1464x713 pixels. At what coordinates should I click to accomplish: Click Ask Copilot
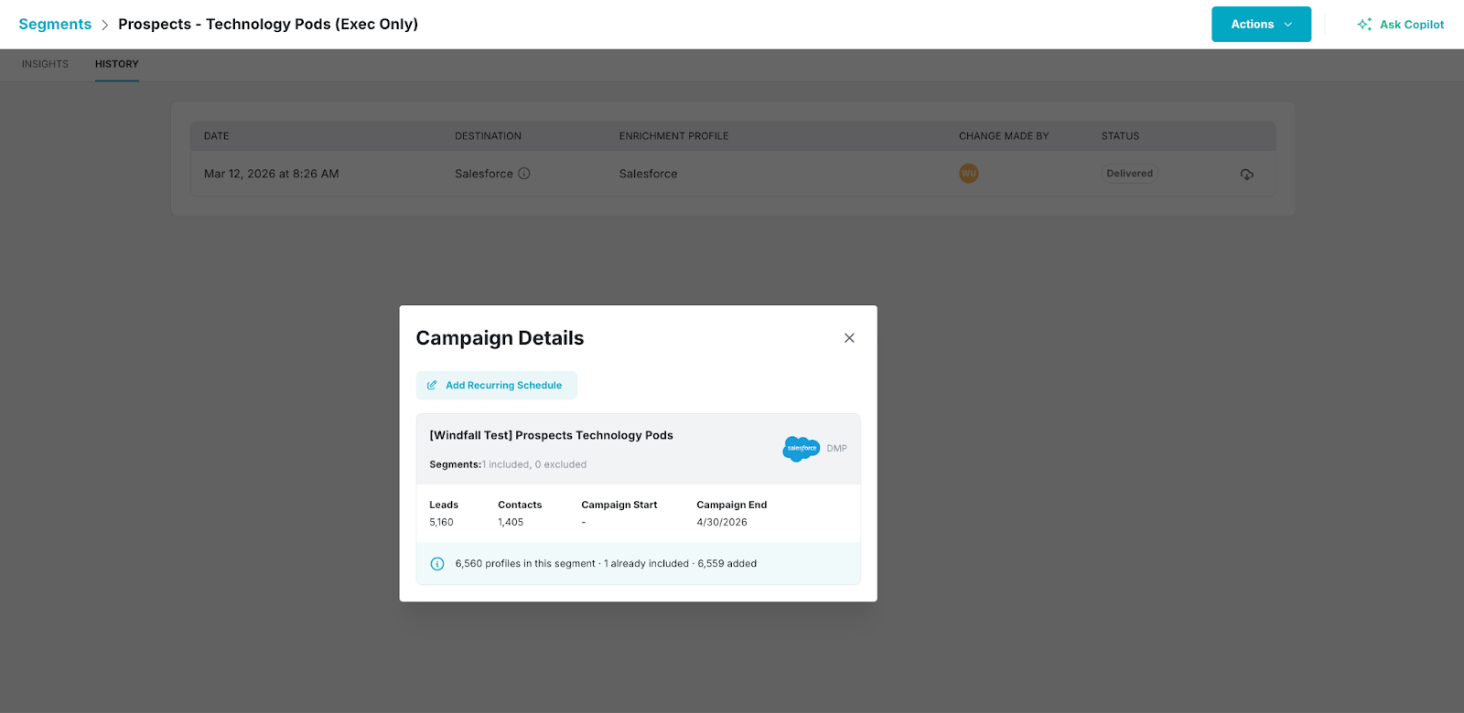coord(1400,25)
